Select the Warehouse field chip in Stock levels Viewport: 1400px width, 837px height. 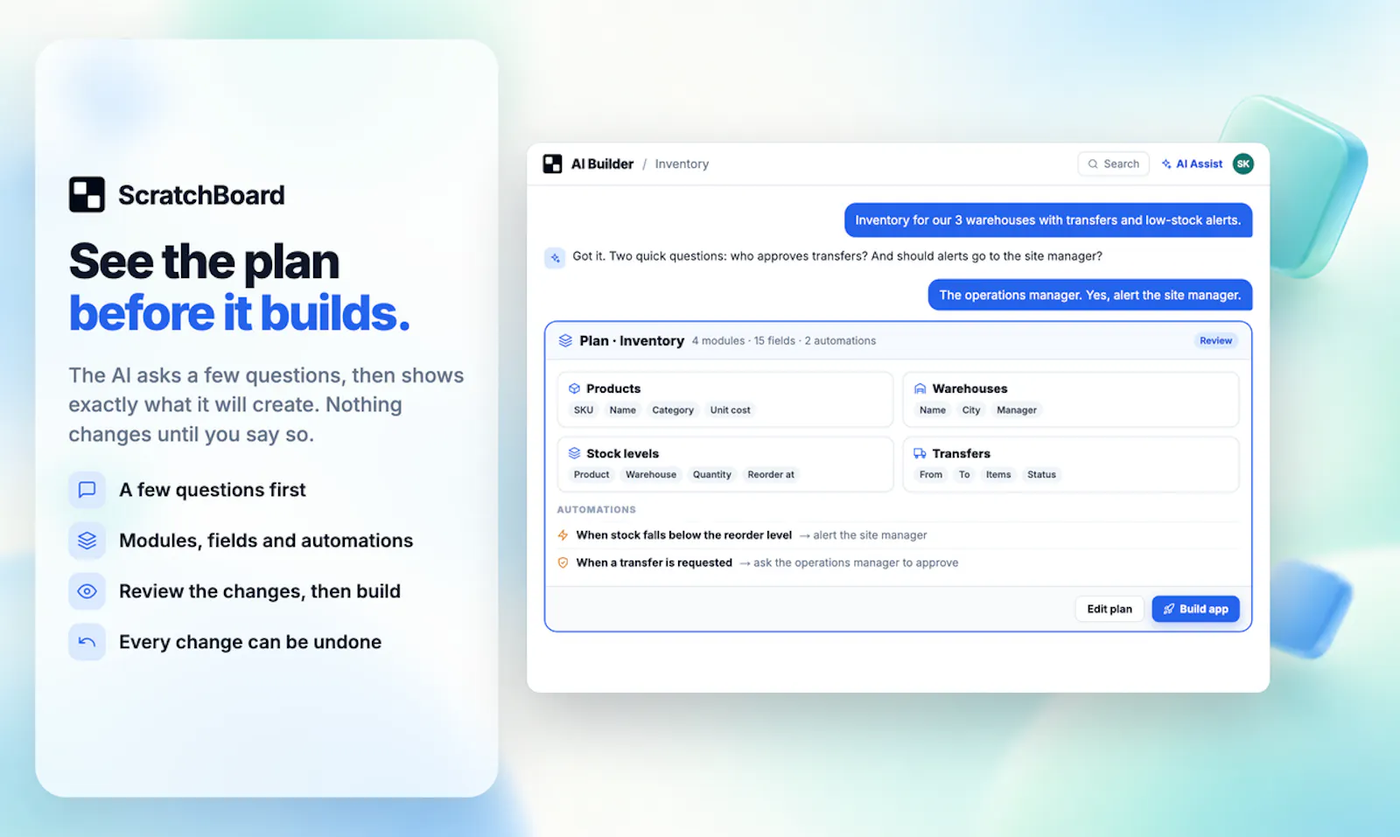coord(651,475)
